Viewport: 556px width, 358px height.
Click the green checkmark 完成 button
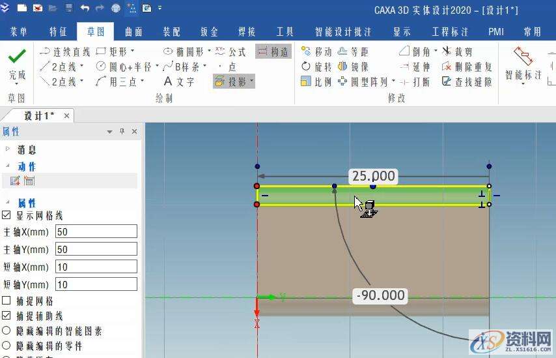point(17,64)
